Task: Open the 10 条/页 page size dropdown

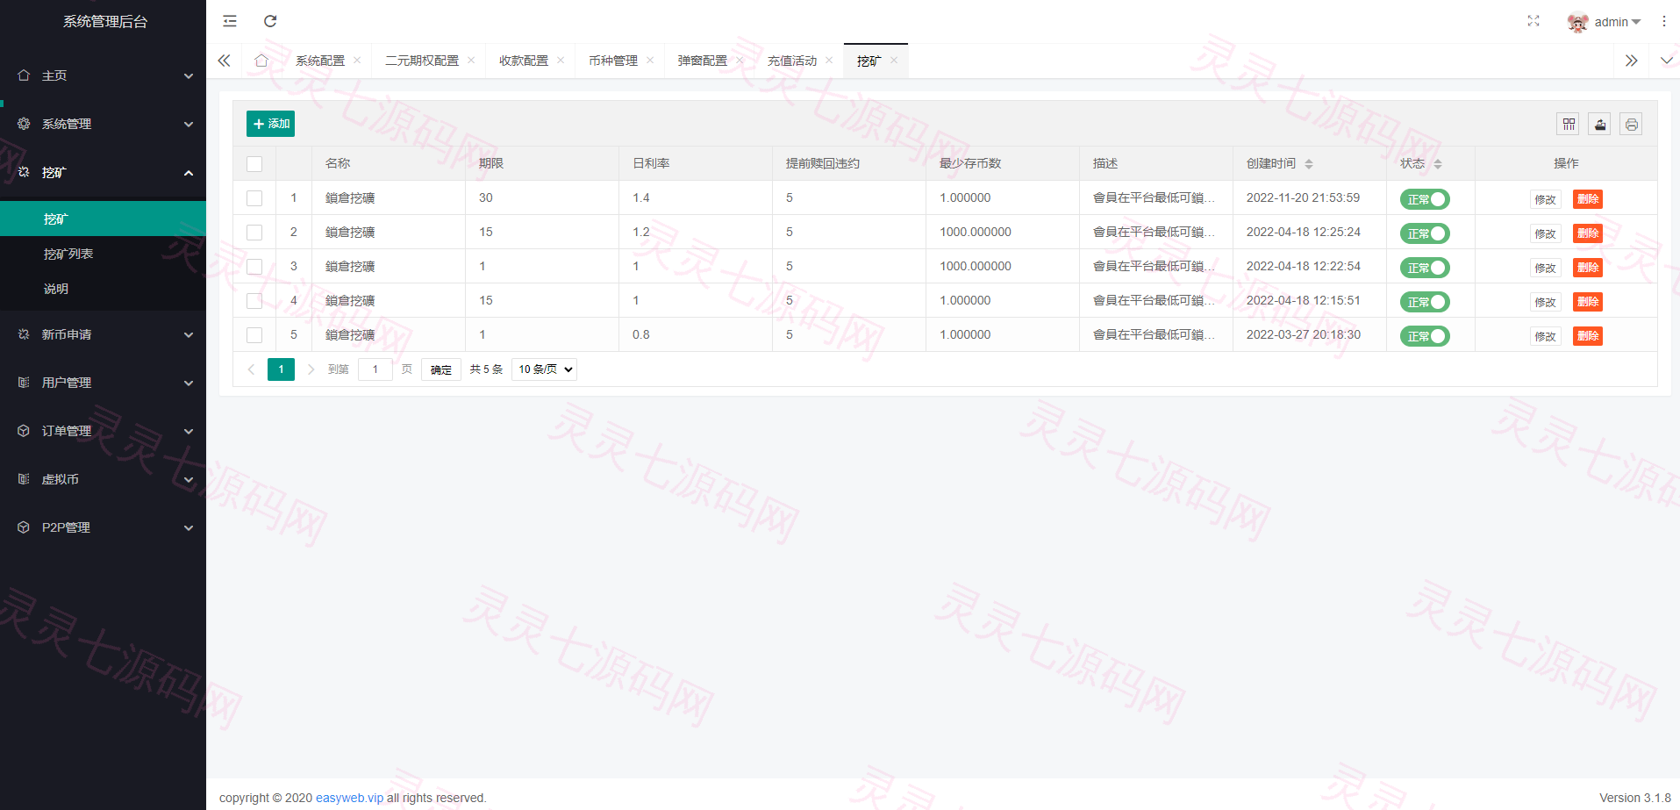Action: [x=544, y=369]
